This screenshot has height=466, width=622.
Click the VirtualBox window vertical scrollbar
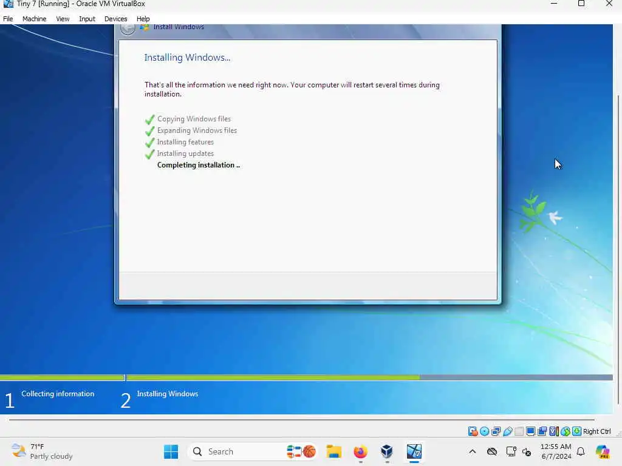618,249
